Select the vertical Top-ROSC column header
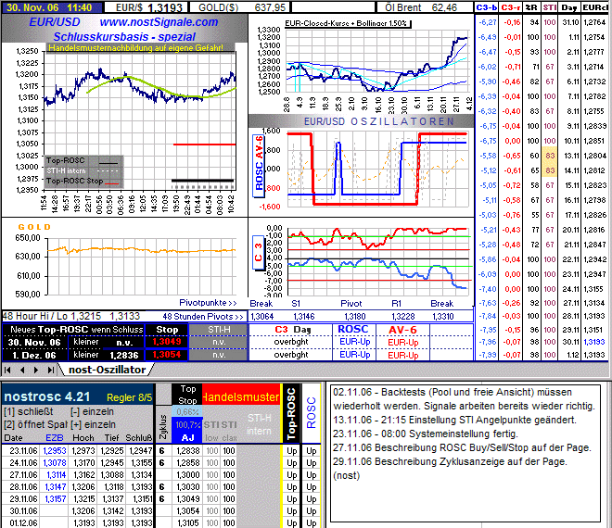The height and width of the screenshot is (528, 612). (291, 414)
